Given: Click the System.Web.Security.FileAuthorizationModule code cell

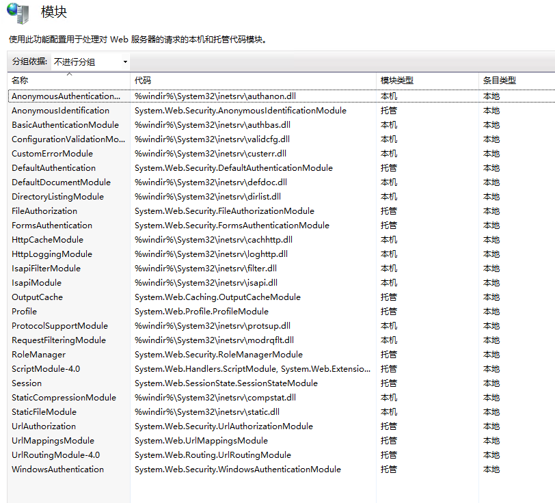Looking at the screenshot, I should [224, 211].
